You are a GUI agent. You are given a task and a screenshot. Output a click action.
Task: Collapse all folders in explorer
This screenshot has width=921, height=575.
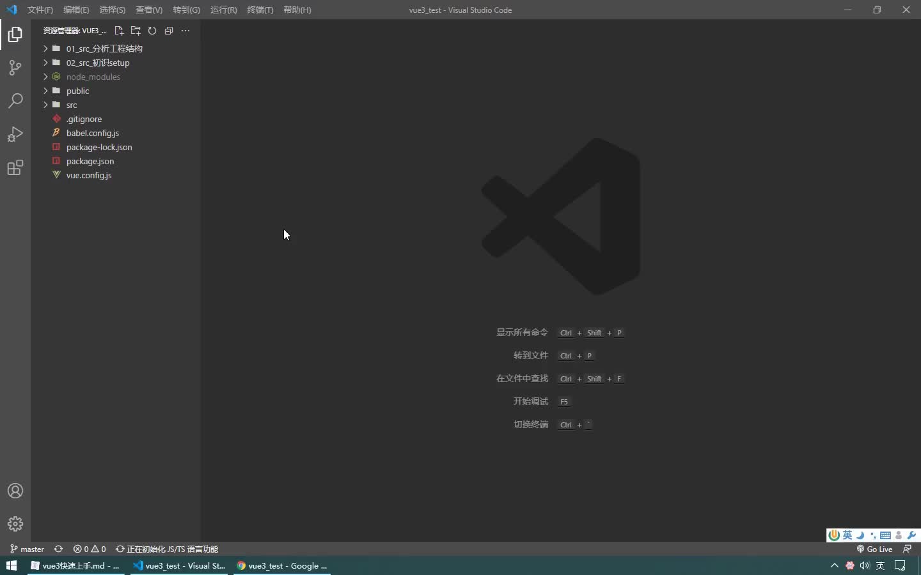tap(169, 31)
